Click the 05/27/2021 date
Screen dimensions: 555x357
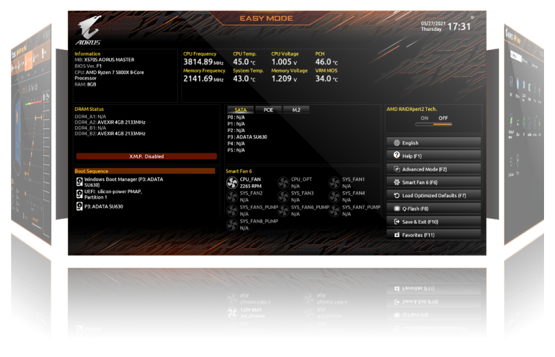433,23
